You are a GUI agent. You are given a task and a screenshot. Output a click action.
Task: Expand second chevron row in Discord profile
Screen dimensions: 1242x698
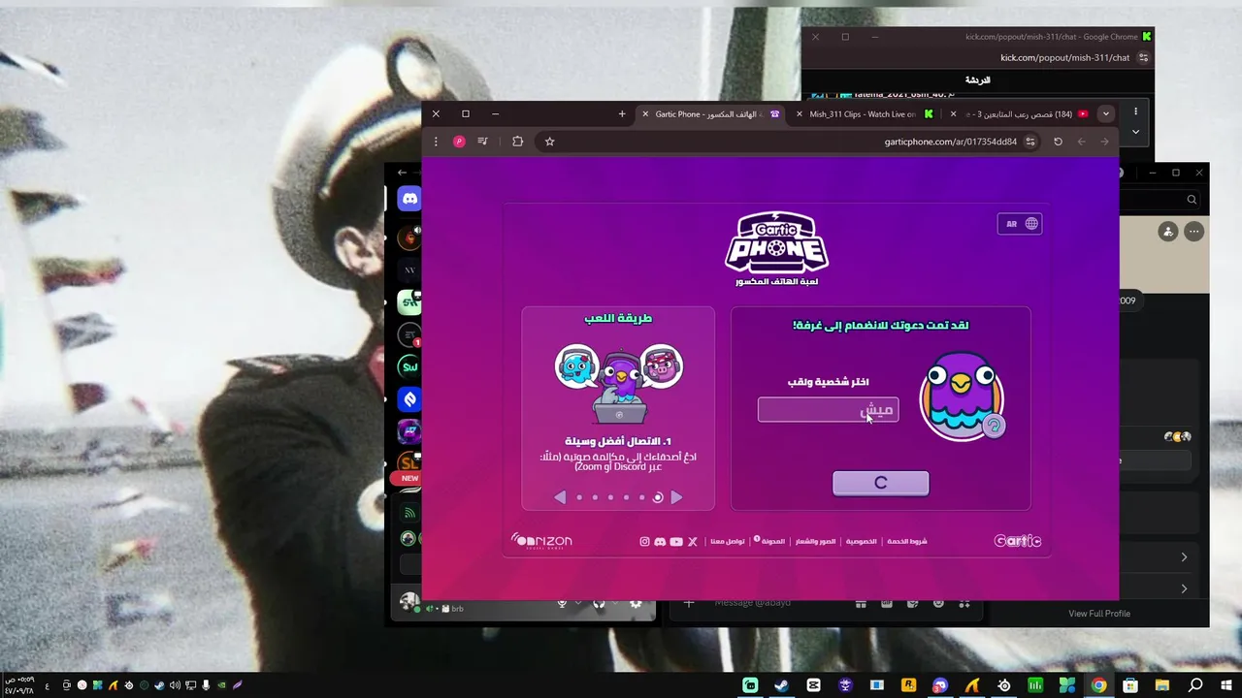pos(1184,588)
